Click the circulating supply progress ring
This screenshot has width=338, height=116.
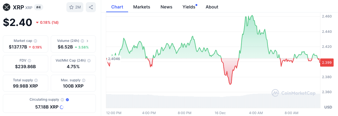click(61, 107)
